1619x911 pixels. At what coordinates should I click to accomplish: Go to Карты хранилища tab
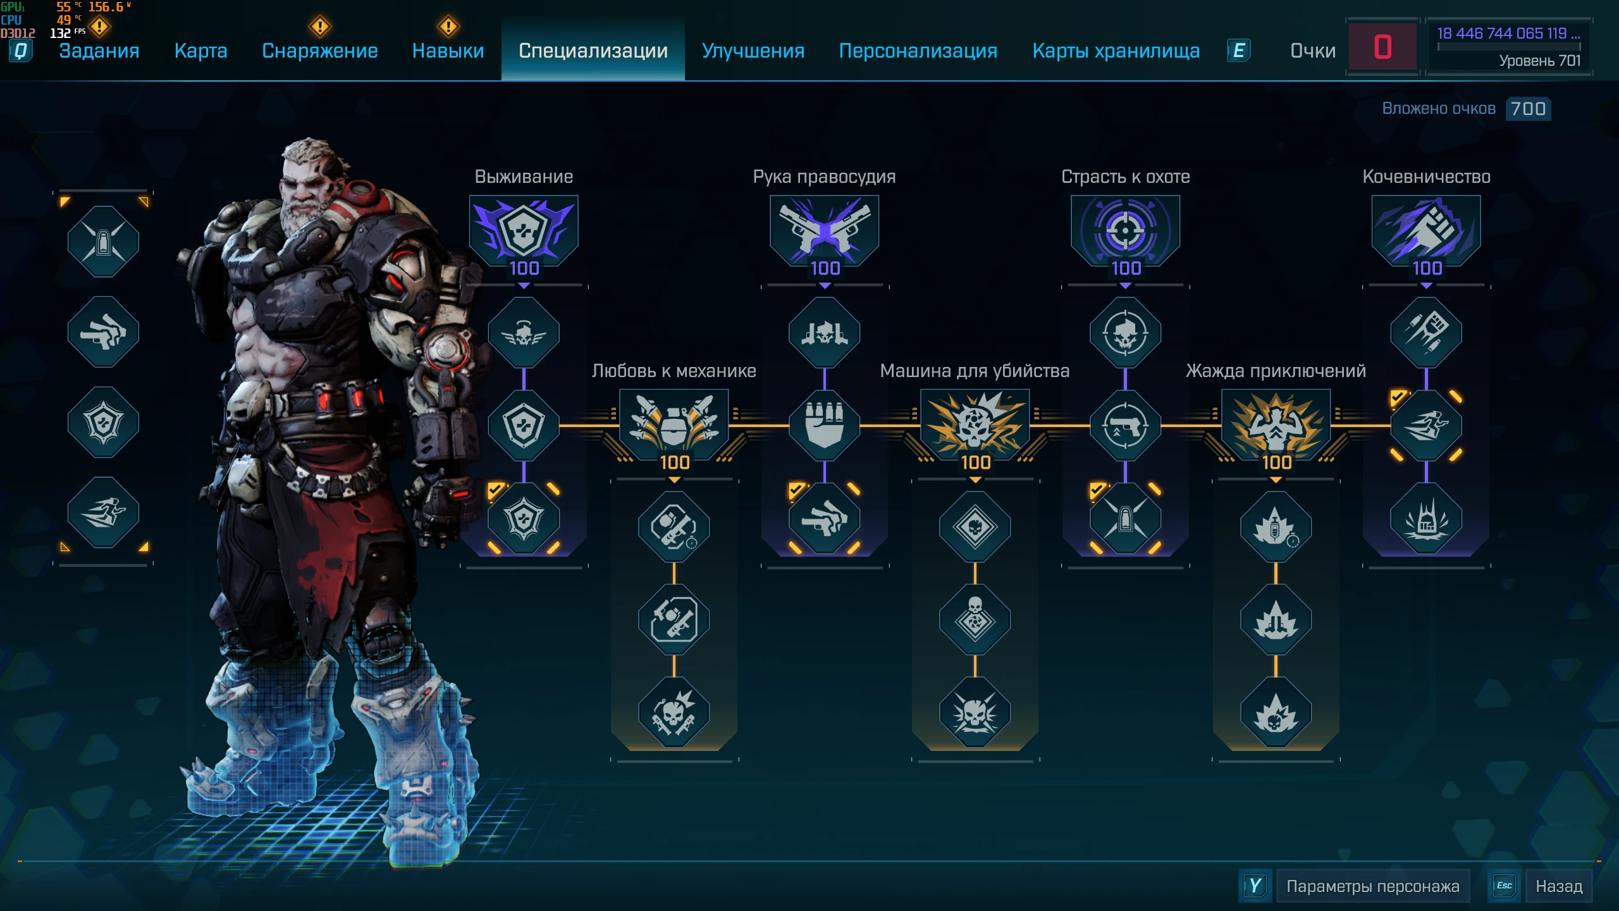point(1116,51)
